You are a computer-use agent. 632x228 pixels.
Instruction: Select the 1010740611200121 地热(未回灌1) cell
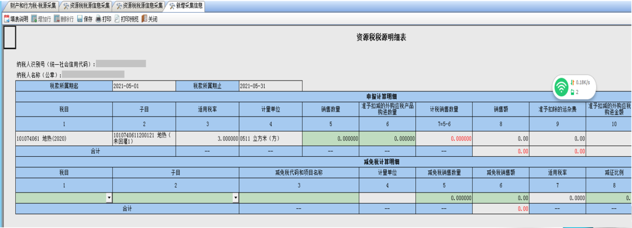145,139
